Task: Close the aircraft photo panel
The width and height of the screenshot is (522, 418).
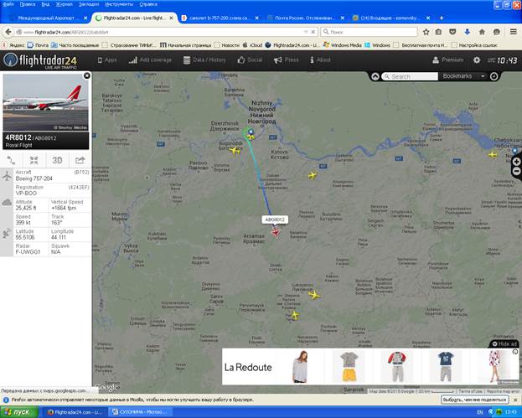Action: (87, 76)
